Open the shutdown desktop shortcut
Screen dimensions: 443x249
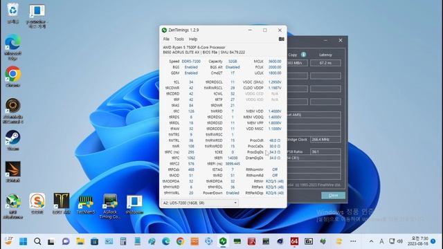pos(134,203)
